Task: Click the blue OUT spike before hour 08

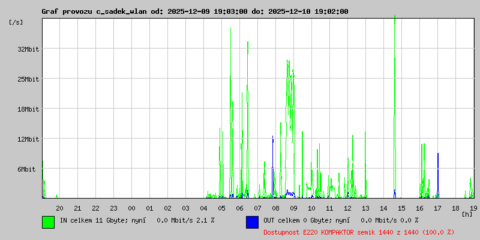Action: click(x=273, y=167)
